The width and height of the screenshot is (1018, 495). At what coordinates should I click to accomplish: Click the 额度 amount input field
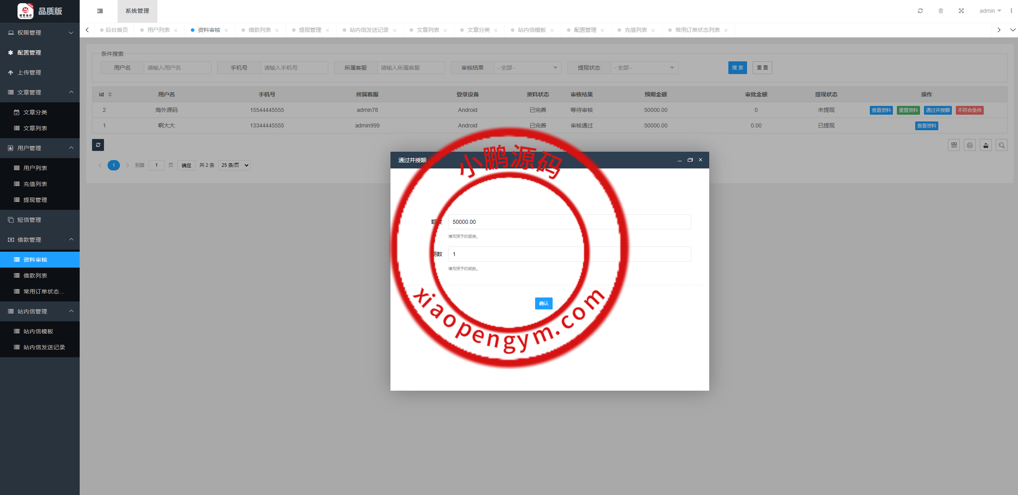coord(569,222)
